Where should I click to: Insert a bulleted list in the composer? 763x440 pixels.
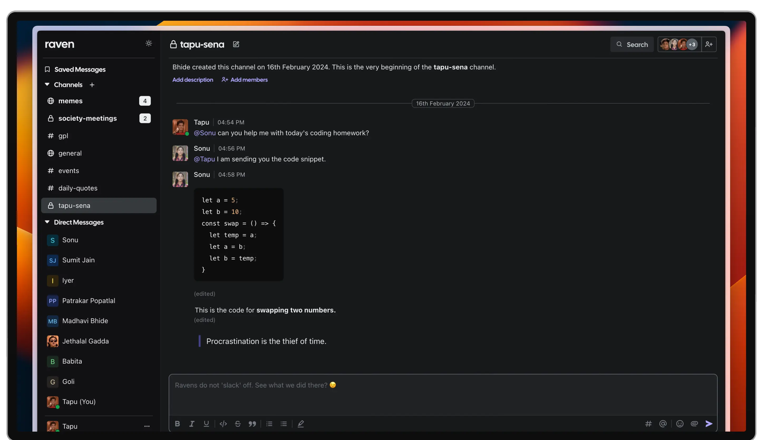pos(284,424)
